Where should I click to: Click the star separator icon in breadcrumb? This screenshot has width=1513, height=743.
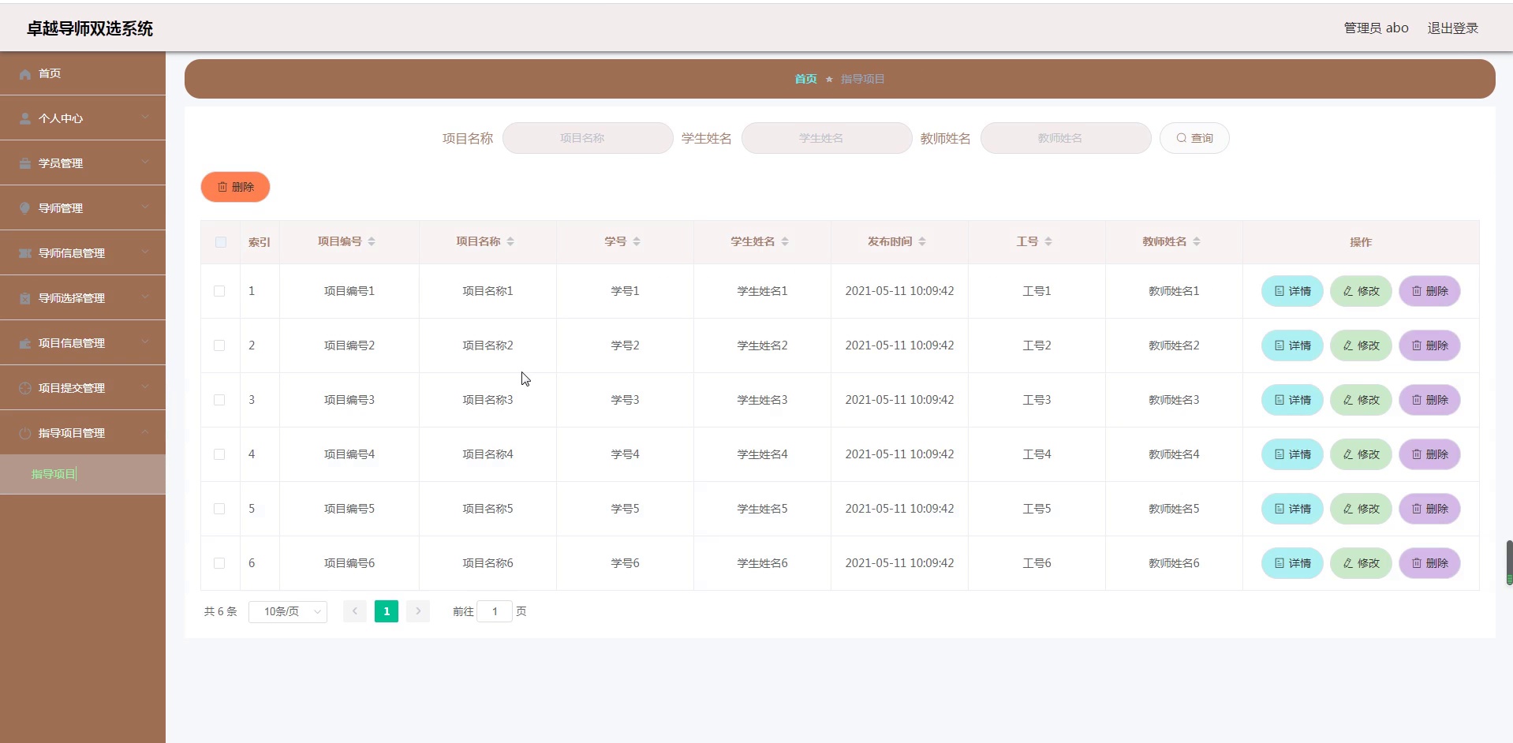829,80
